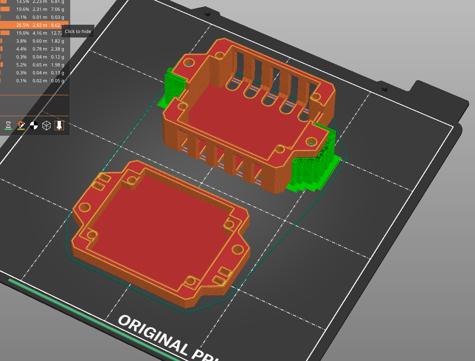Click the black-and-white checkered sphere icon

(x=34, y=125)
